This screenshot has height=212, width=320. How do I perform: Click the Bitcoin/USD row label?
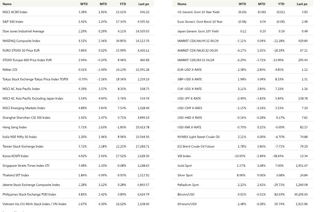[187, 195]
